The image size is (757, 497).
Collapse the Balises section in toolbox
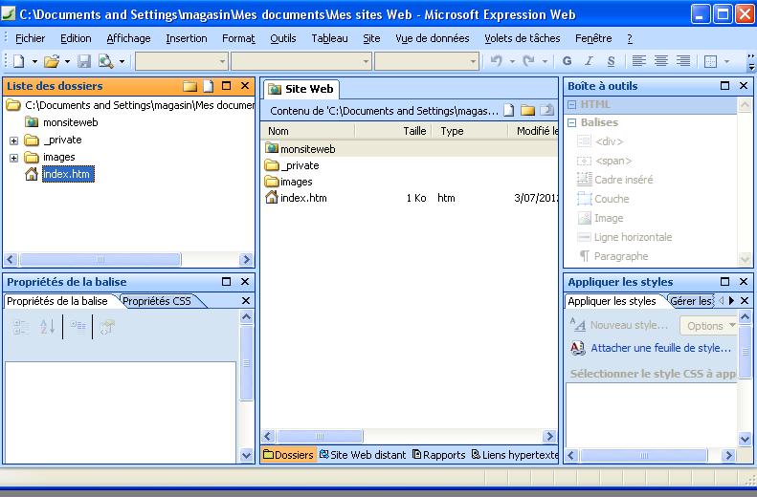click(572, 123)
